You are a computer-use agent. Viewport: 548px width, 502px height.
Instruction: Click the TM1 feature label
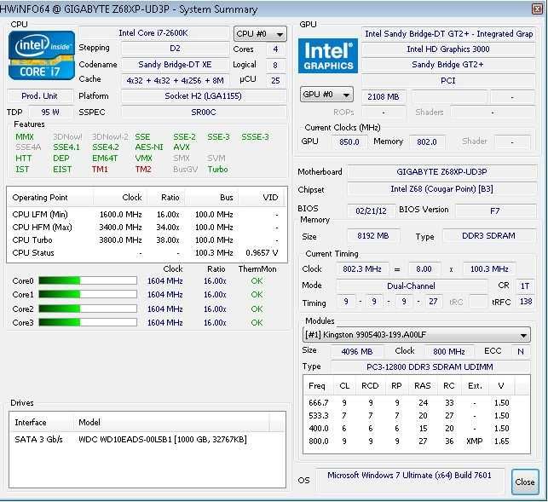[100, 170]
